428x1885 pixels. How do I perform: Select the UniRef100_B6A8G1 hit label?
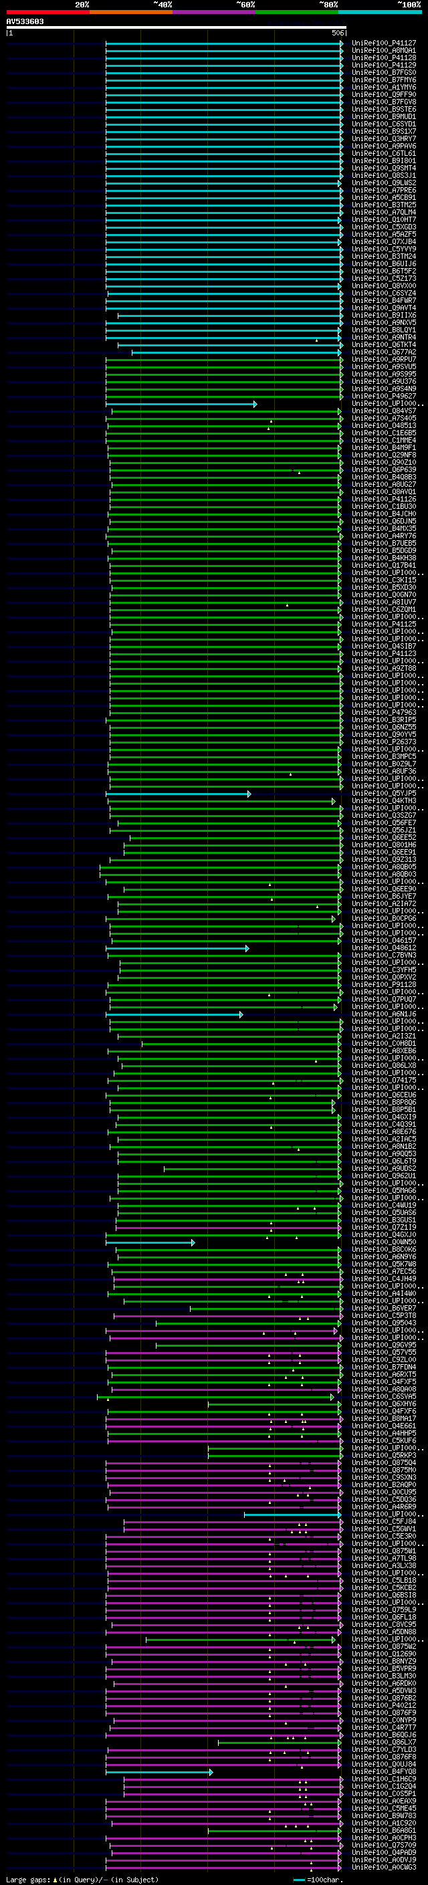(383, 1831)
